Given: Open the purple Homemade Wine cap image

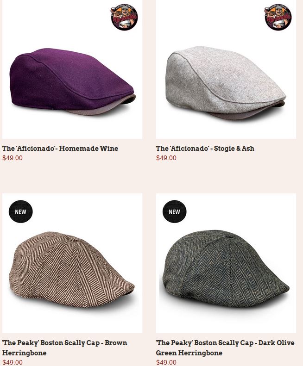Looking at the screenshot, I should click(x=72, y=69).
